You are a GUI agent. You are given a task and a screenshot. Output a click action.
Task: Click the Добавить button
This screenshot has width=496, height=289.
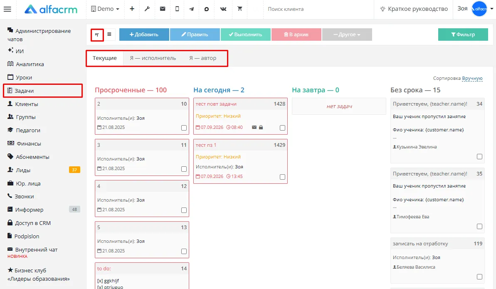[x=144, y=35]
